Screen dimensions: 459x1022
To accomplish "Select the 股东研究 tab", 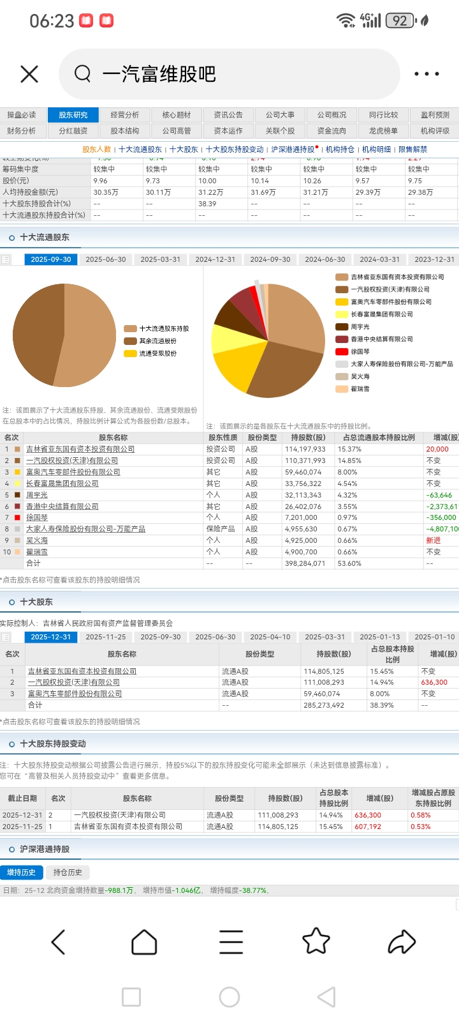I will 73,115.
